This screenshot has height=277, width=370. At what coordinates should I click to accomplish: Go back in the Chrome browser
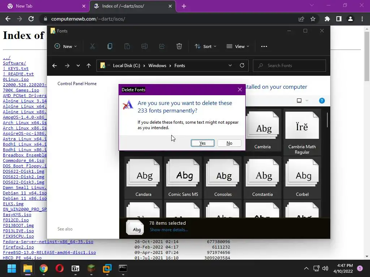[x=8, y=19]
